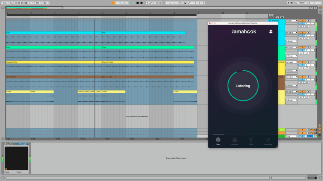323x181 pixels.
Task: Click the Link button
Action: [5, 3]
